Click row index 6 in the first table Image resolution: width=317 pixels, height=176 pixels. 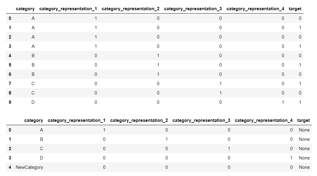[10, 75]
